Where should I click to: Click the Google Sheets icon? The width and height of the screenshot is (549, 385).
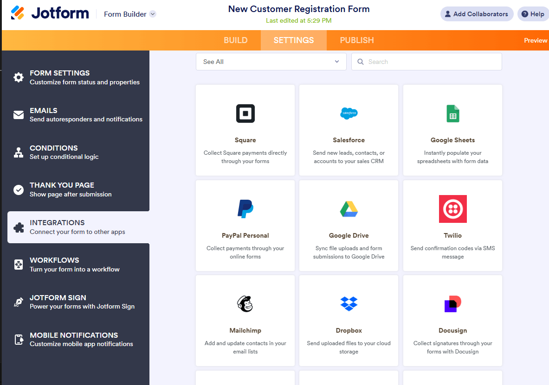453,114
